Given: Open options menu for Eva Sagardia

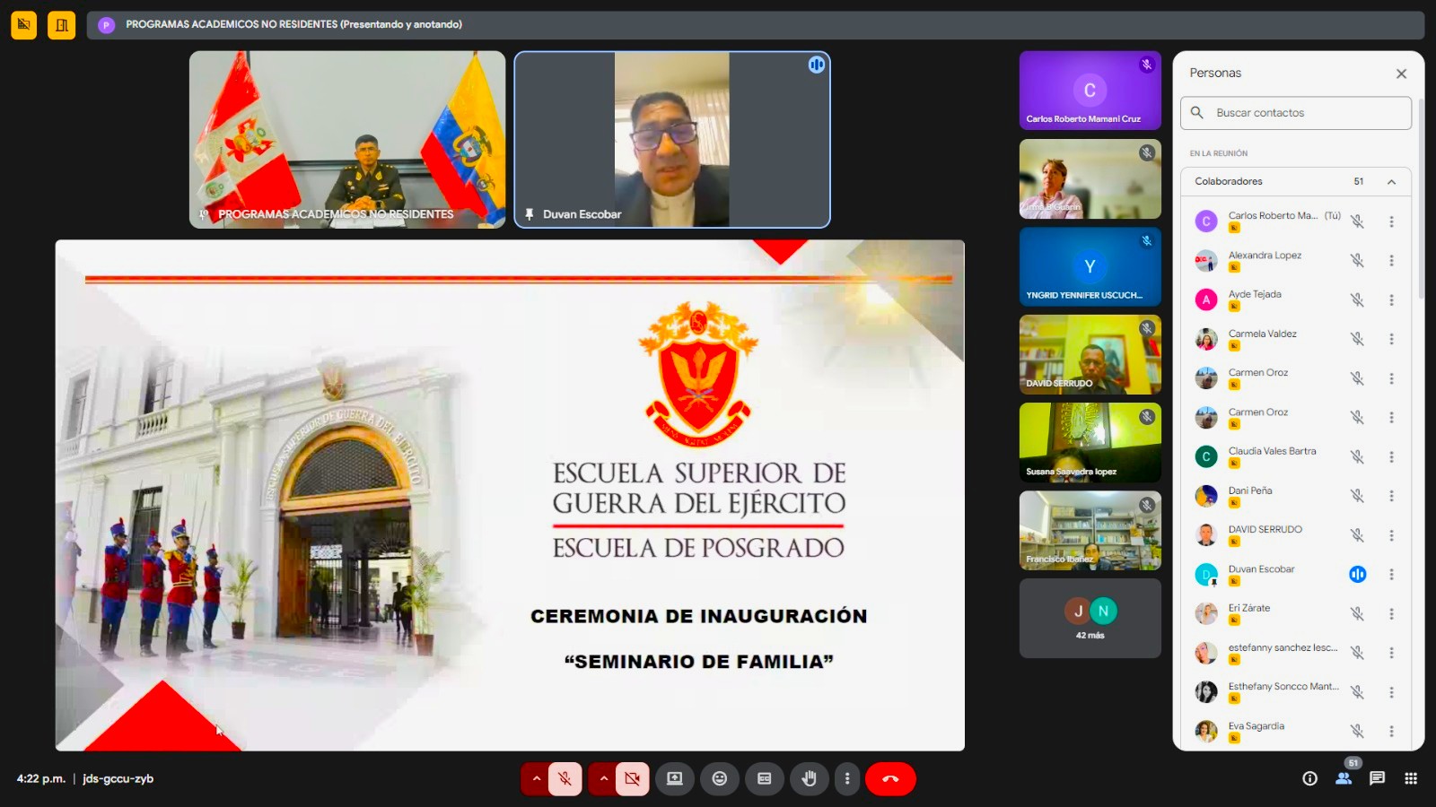Looking at the screenshot, I should [x=1392, y=731].
